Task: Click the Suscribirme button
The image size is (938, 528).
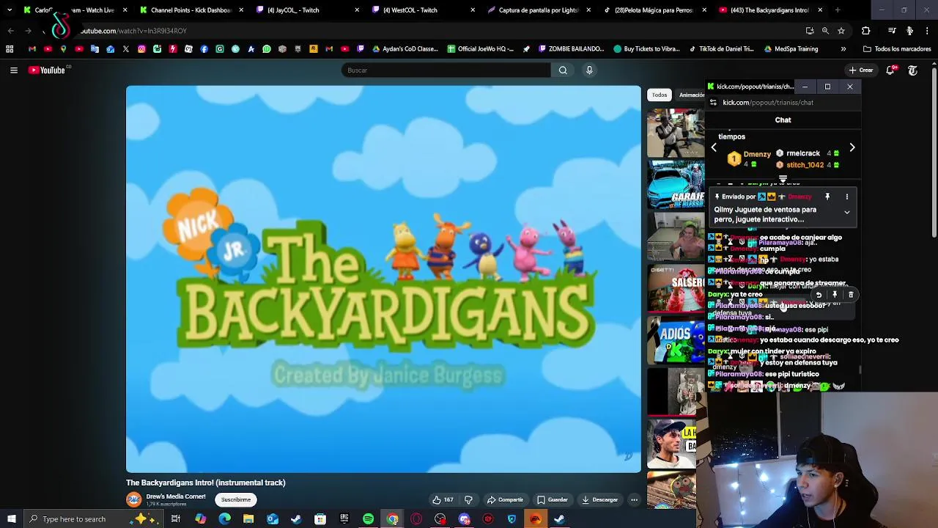Action: click(x=236, y=500)
